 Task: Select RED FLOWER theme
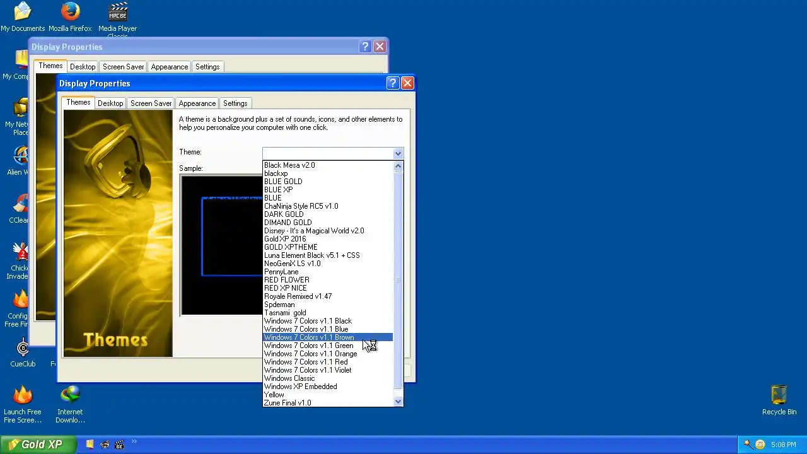point(328,280)
